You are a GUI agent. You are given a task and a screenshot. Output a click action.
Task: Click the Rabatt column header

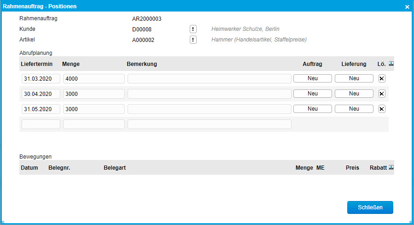(378, 168)
